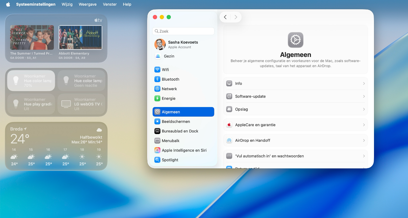Image resolution: width=408 pixels, height=218 pixels.
Task: Open AirDrop en Handoff settings
Action: pyautogui.click(x=295, y=140)
